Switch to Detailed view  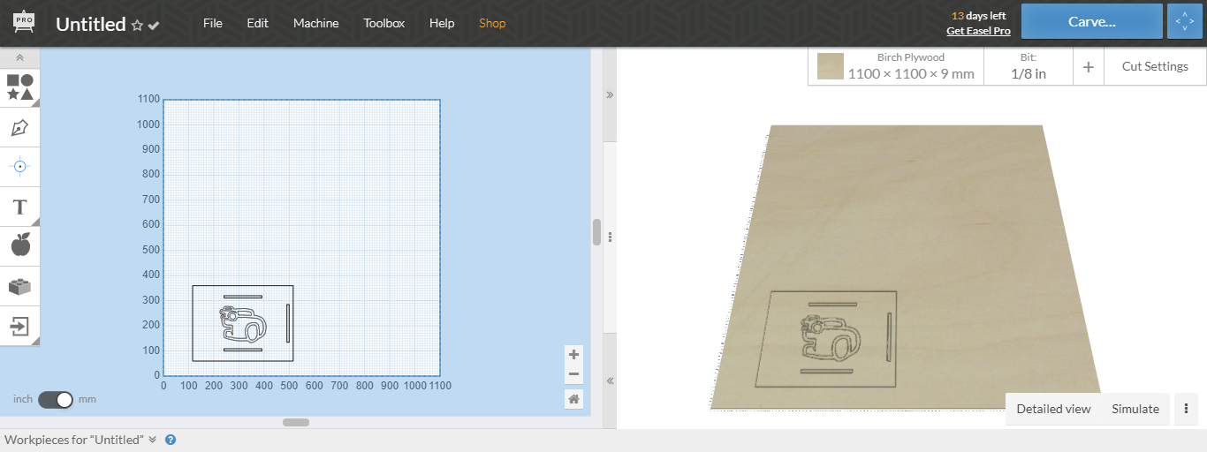[x=1053, y=409]
